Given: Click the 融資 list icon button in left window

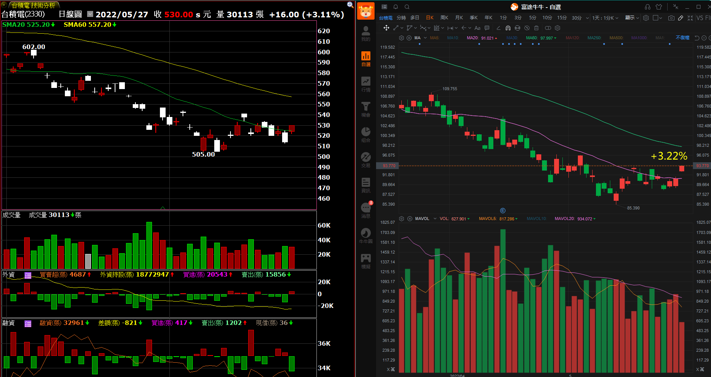Looking at the screenshot, I should click(28, 323).
